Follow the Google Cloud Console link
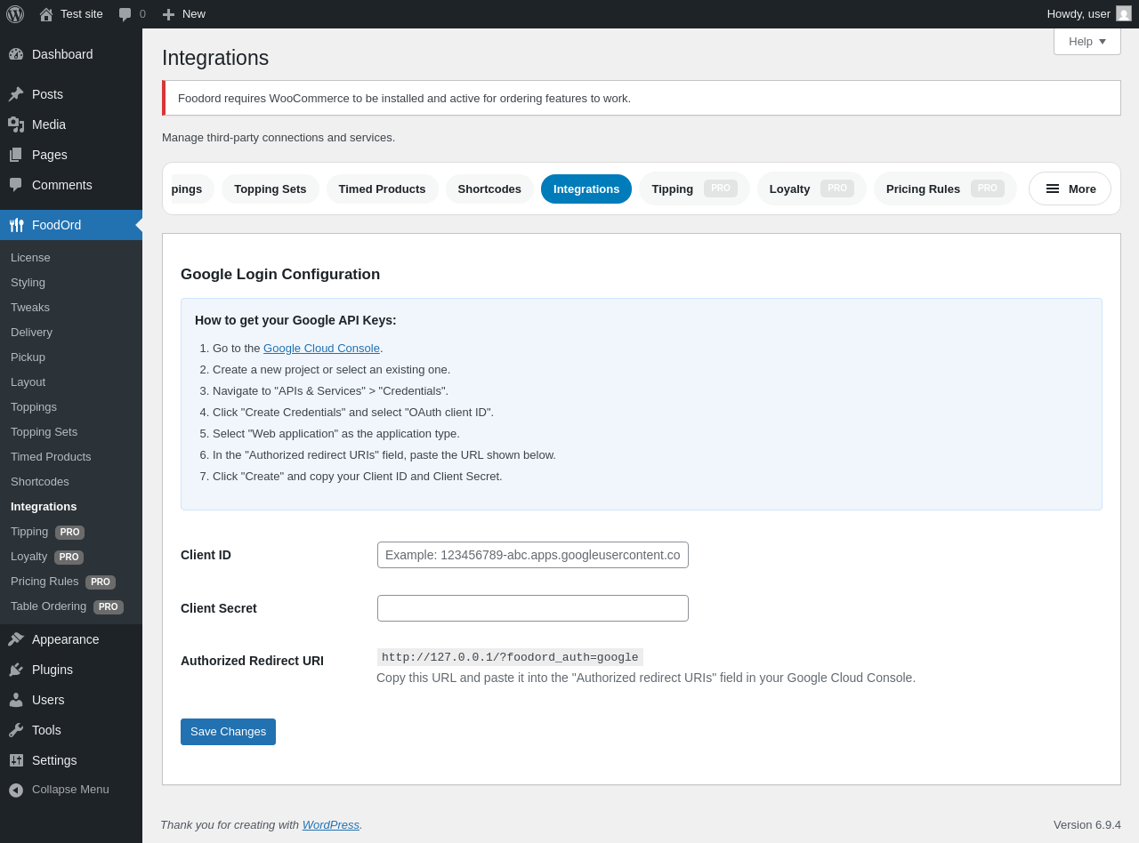This screenshot has height=843, width=1139. tap(321, 349)
